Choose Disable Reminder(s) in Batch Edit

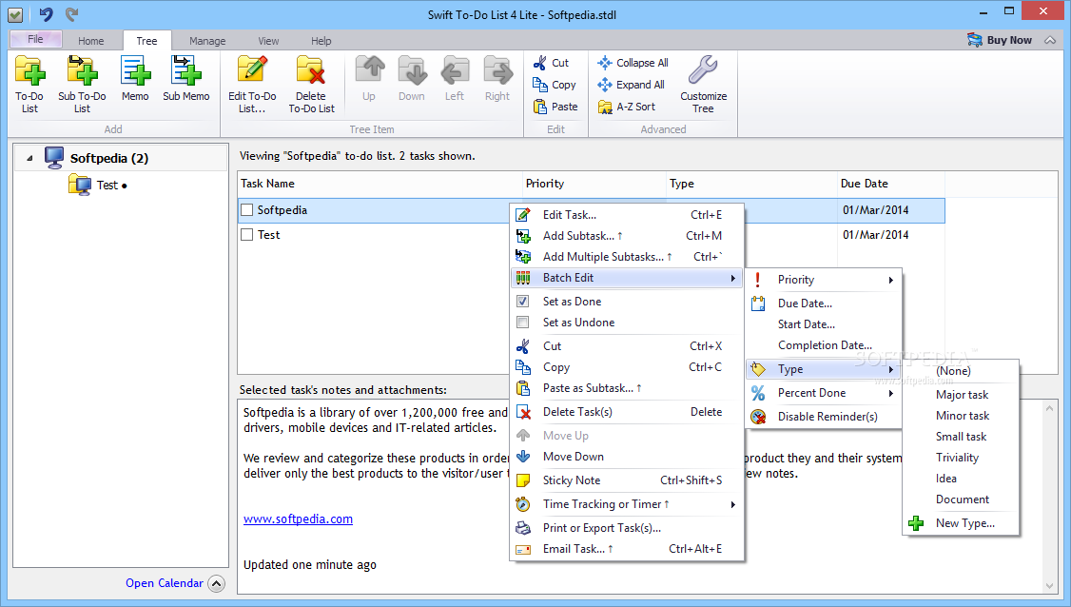click(823, 417)
